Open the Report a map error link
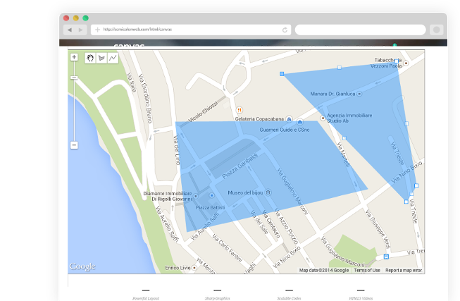The height and width of the screenshot is (301, 460). tap(404, 270)
